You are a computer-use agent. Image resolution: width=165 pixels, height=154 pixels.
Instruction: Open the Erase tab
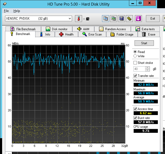tap(149, 34)
